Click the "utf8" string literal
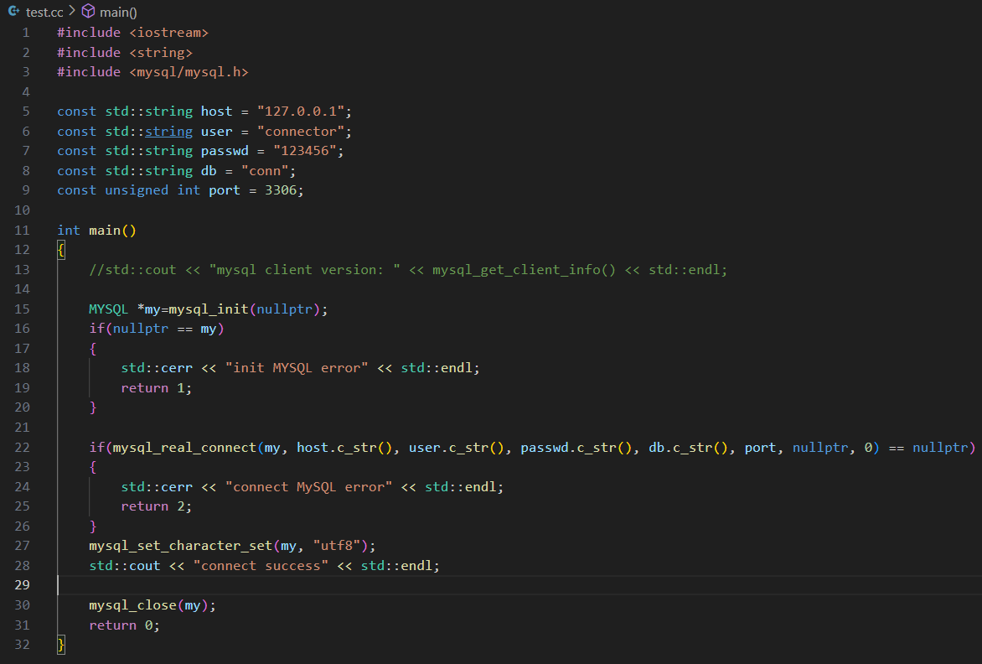 [337, 547]
